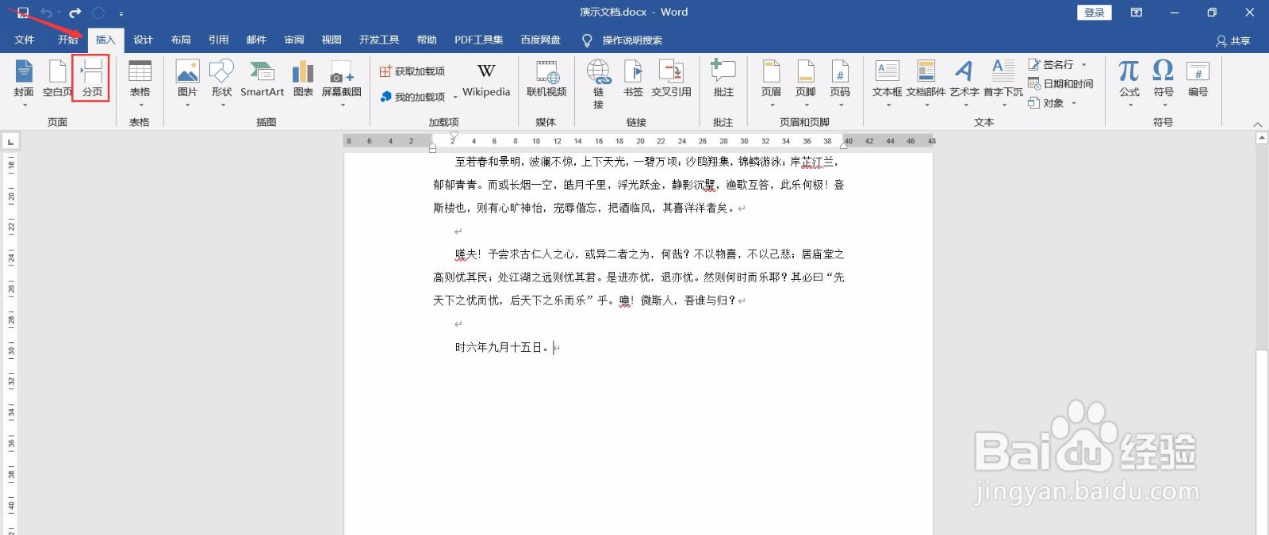This screenshot has height=535, width=1269.
Task: Insert online video (联机视频)
Action: [x=546, y=78]
